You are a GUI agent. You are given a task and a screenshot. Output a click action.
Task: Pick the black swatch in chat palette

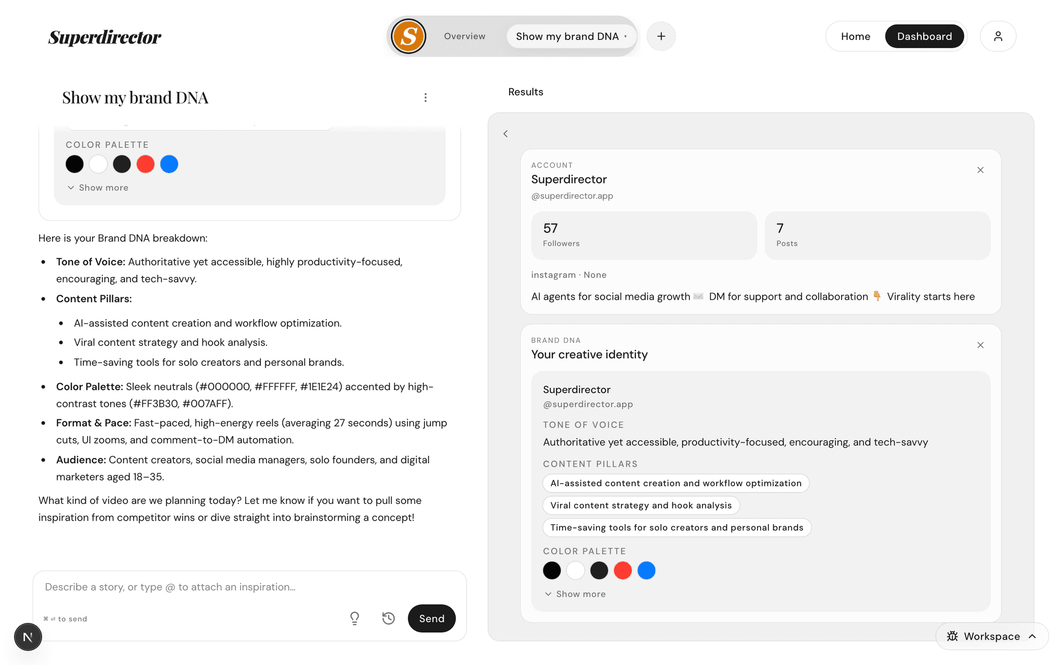[74, 164]
